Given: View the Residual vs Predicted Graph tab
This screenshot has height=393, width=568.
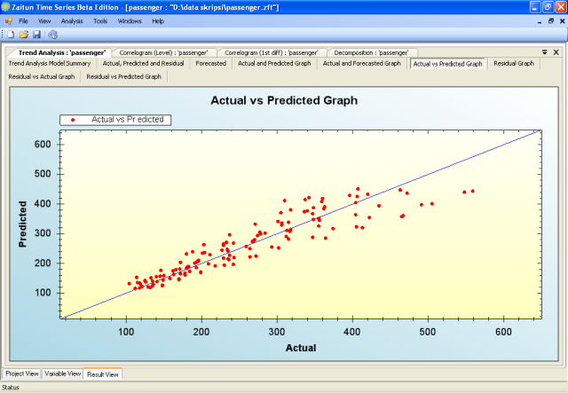Looking at the screenshot, I should (123, 77).
